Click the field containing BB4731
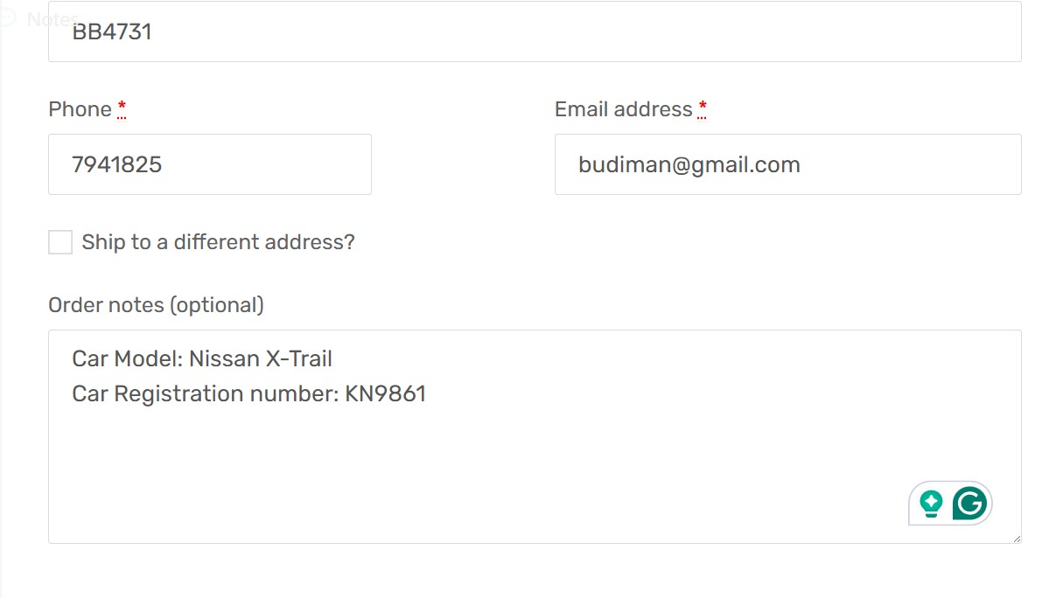Screen dimensions: 1049x598 coord(534,33)
